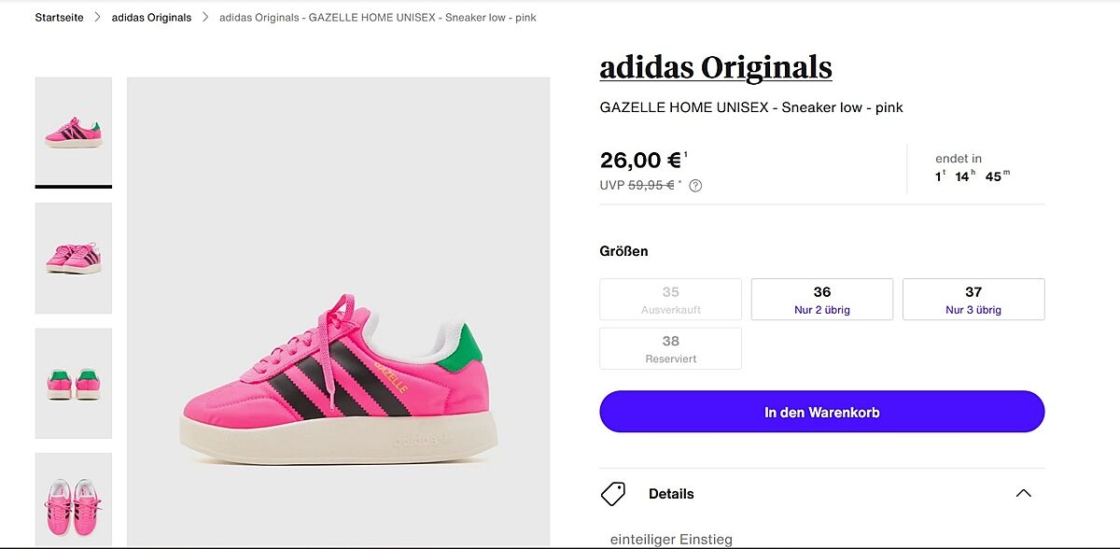Show first thumbnail of side view sneaker
This screenshot has height=549, width=1120.
(74, 132)
